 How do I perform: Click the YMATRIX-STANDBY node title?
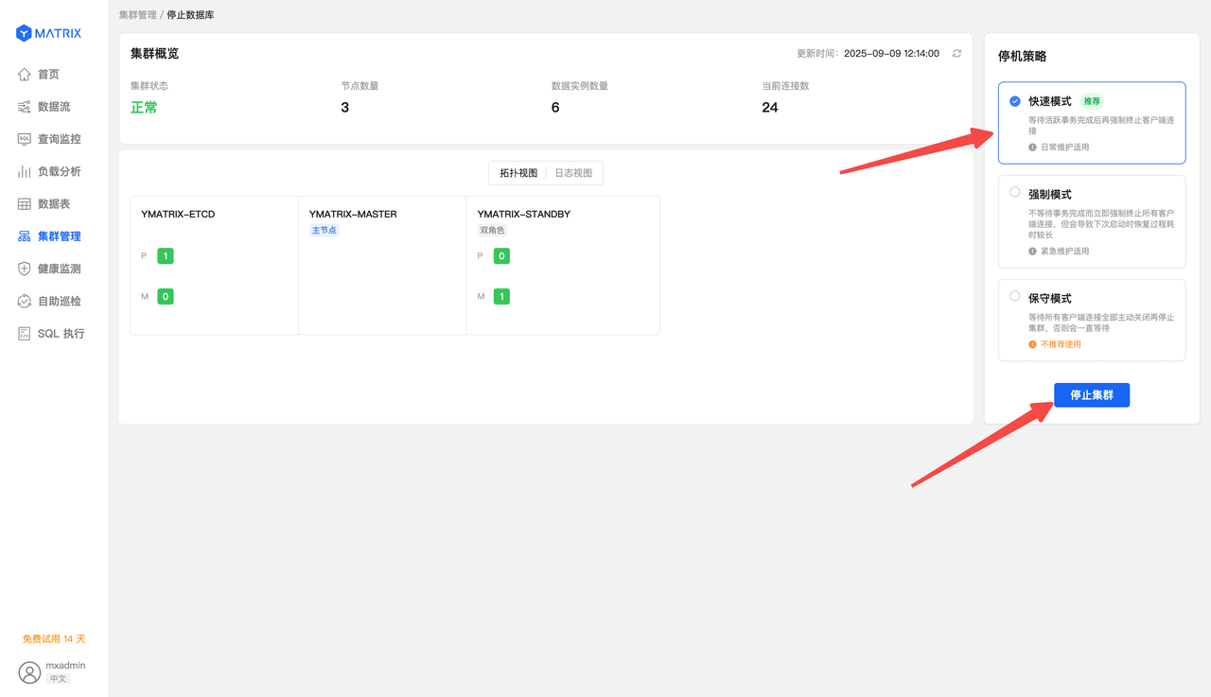[x=524, y=215]
